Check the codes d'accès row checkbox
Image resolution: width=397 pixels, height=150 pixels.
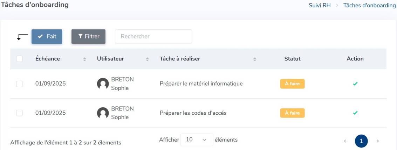[20, 113]
